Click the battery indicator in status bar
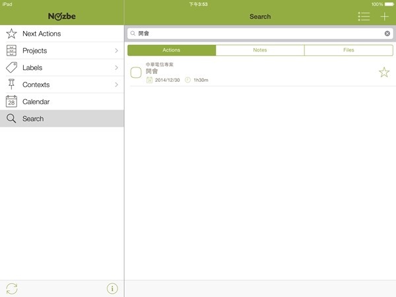Screen dimensions: 396x297 point(389,5)
